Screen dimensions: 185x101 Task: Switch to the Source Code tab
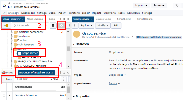103,19
